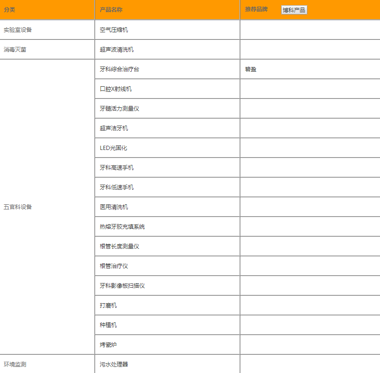Click the 博科产品 button in header
The image size is (380, 373).
[x=293, y=9]
